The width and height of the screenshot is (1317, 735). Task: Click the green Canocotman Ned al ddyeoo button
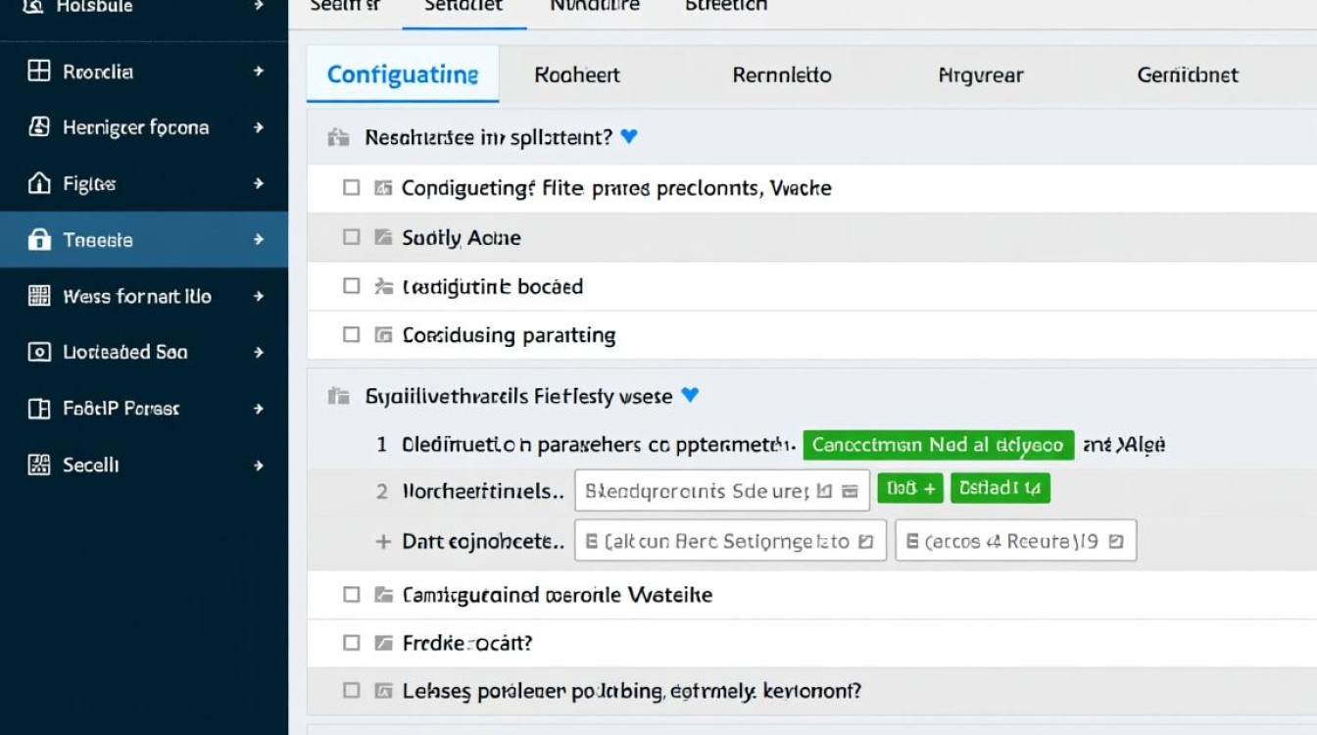coord(939,445)
